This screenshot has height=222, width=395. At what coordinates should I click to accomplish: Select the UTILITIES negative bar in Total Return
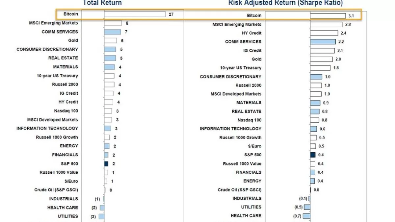tap(101, 216)
